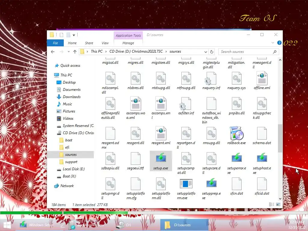Screen dimensions: 308x231
Task: Select sdbapiu.dll file icon
Action: (x=110, y=158)
